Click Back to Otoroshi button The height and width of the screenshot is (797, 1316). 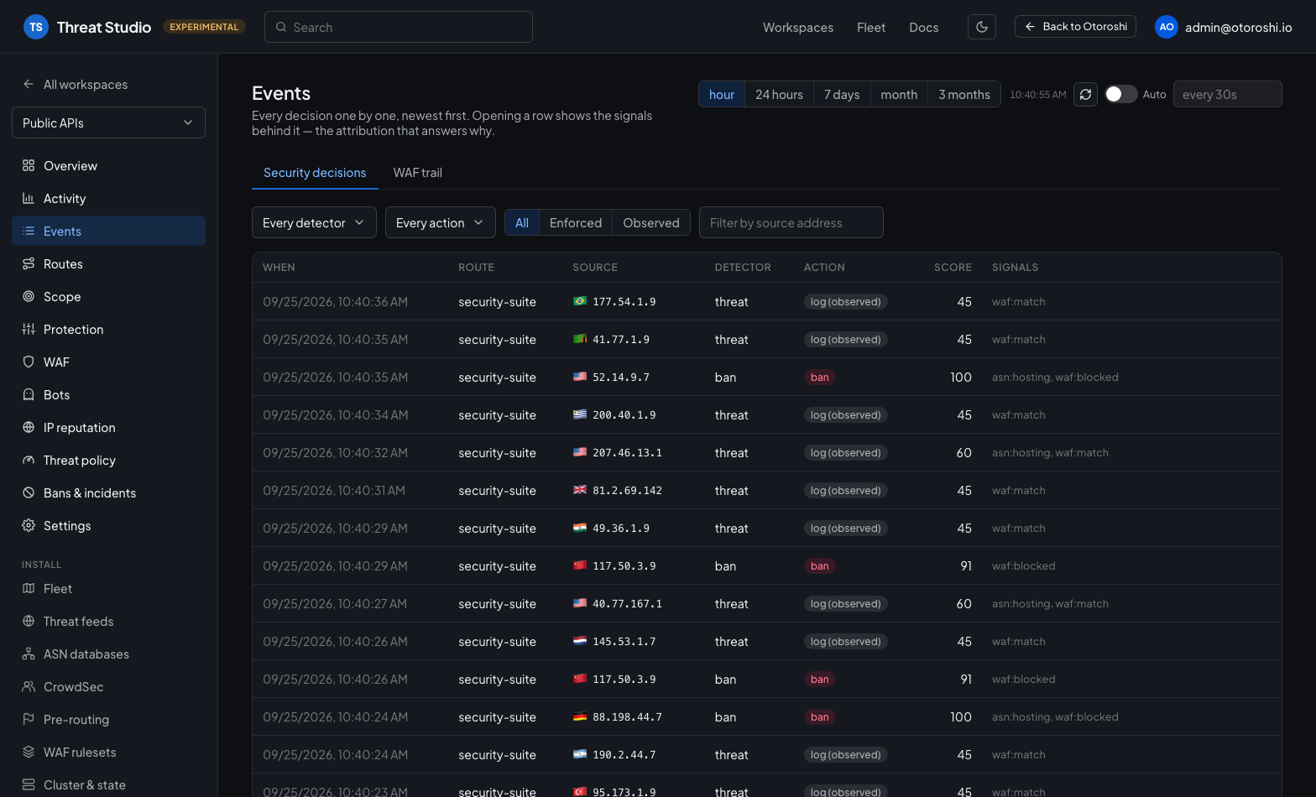tap(1075, 27)
